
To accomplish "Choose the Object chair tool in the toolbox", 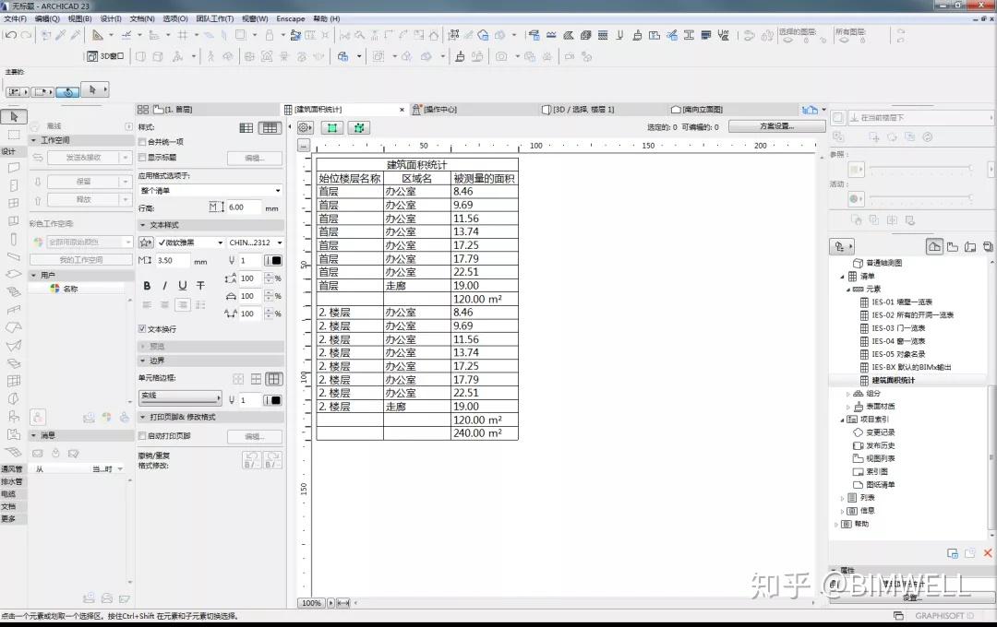I will click(13, 417).
